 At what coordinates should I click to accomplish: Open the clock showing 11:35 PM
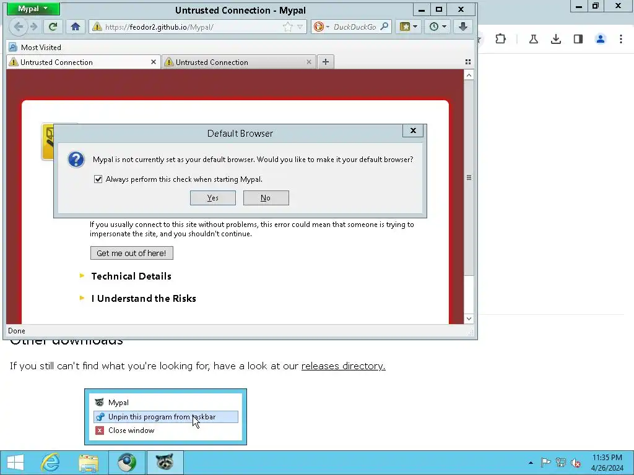(x=607, y=463)
